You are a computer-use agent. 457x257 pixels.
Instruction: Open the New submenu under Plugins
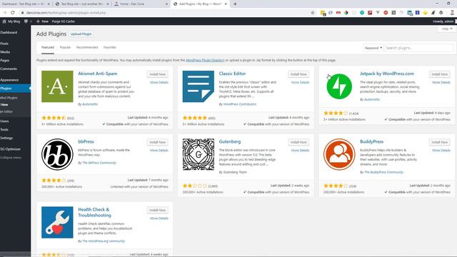[x=5, y=105]
